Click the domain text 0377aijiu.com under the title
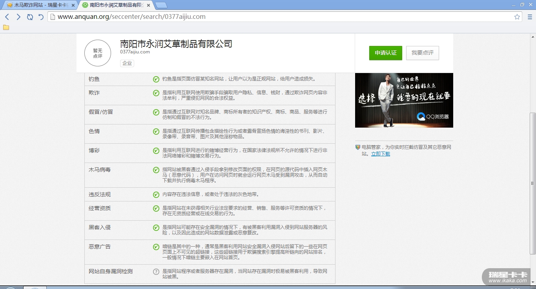 point(135,52)
